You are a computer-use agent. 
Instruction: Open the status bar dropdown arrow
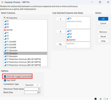tap(107, 99)
